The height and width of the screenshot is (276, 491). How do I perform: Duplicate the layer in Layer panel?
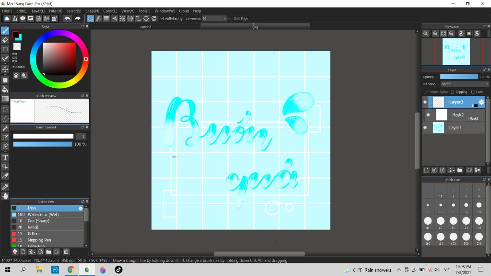click(x=469, y=170)
